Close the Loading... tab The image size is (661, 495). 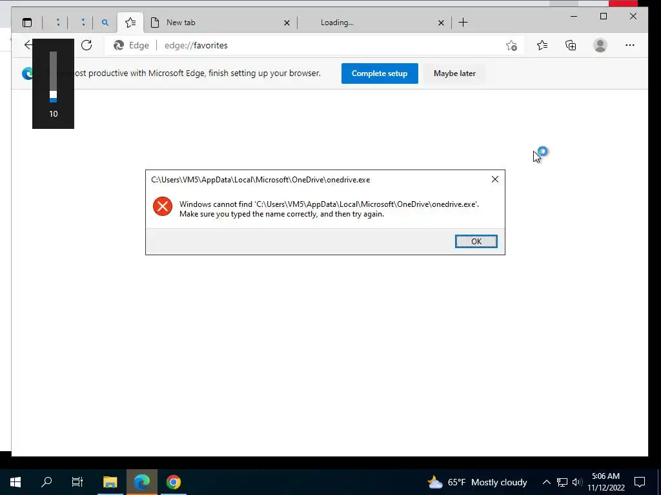pyautogui.click(x=441, y=23)
